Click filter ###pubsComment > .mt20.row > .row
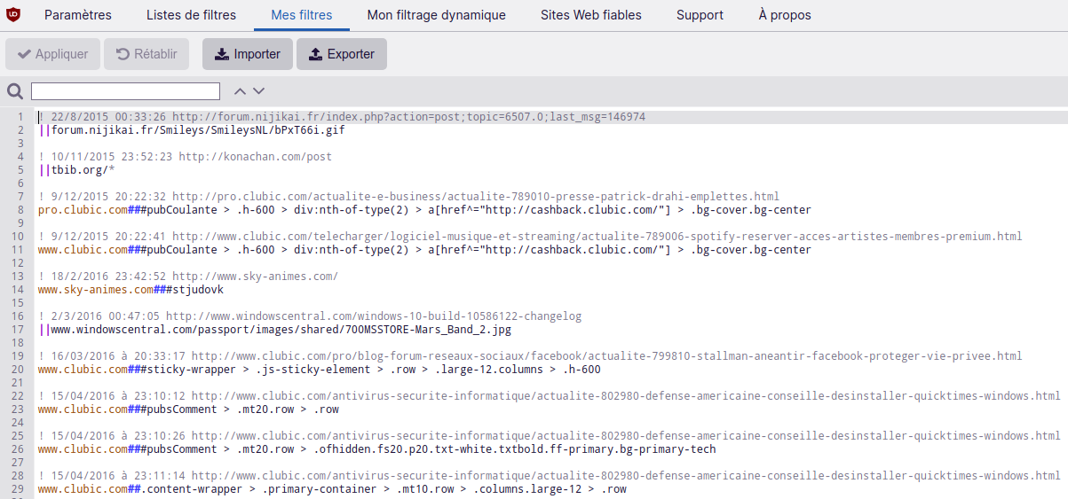The height and width of the screenshot is (499, 1068). (188, 409)
